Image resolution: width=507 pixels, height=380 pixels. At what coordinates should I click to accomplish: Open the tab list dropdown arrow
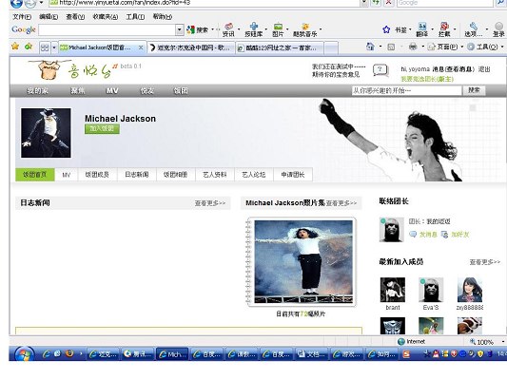[54, 47]
